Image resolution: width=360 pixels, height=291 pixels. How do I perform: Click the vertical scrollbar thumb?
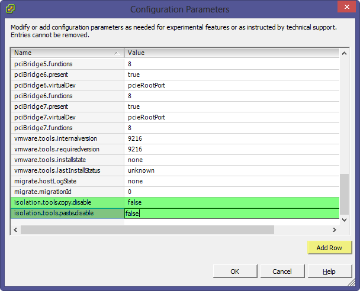[344, 194]
